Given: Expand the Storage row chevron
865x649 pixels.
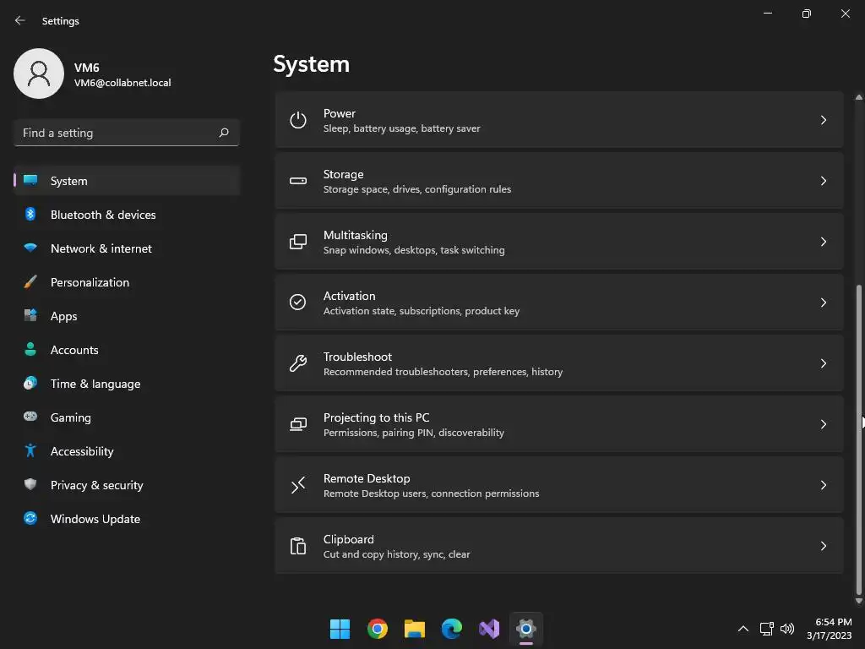Looking at the screenshot, I should [x=823, y=181].
